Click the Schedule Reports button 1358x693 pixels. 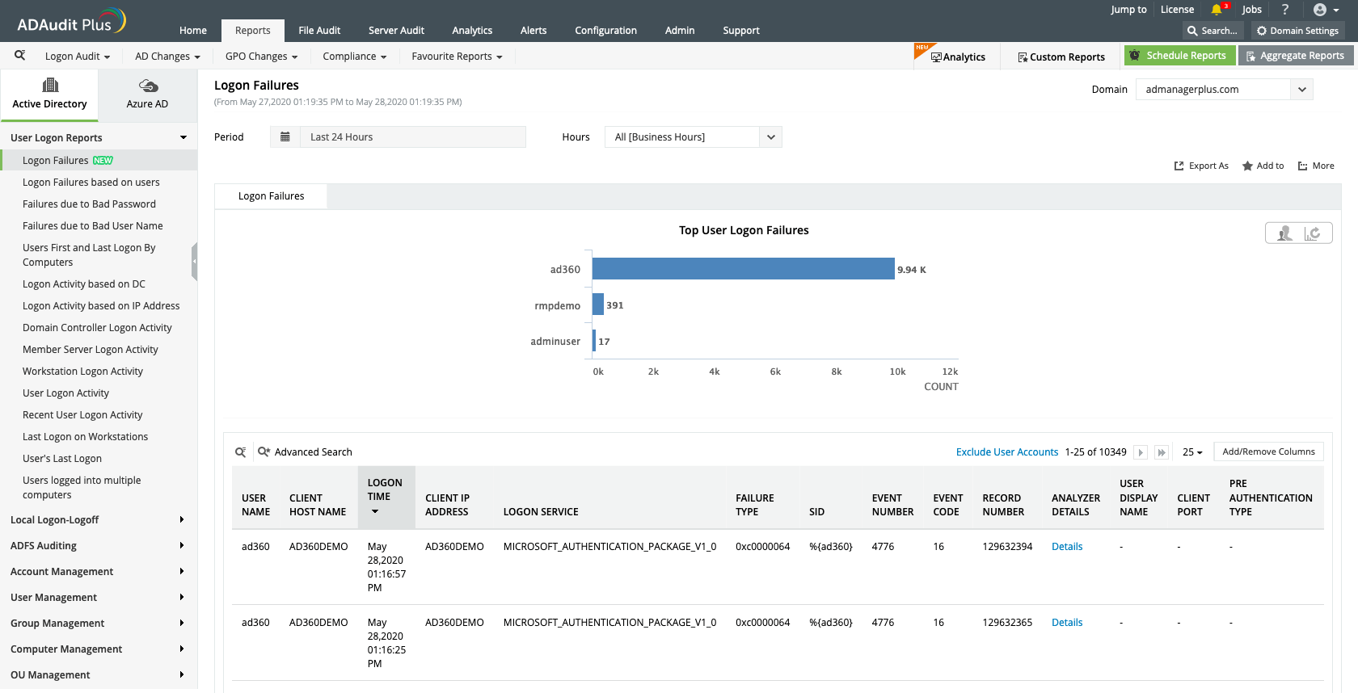click(1179, 56)
